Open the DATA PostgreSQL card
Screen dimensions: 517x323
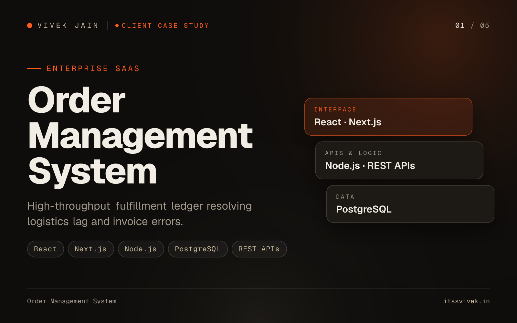410,204
